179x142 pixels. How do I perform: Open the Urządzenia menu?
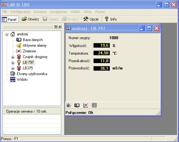pos(58,12)
